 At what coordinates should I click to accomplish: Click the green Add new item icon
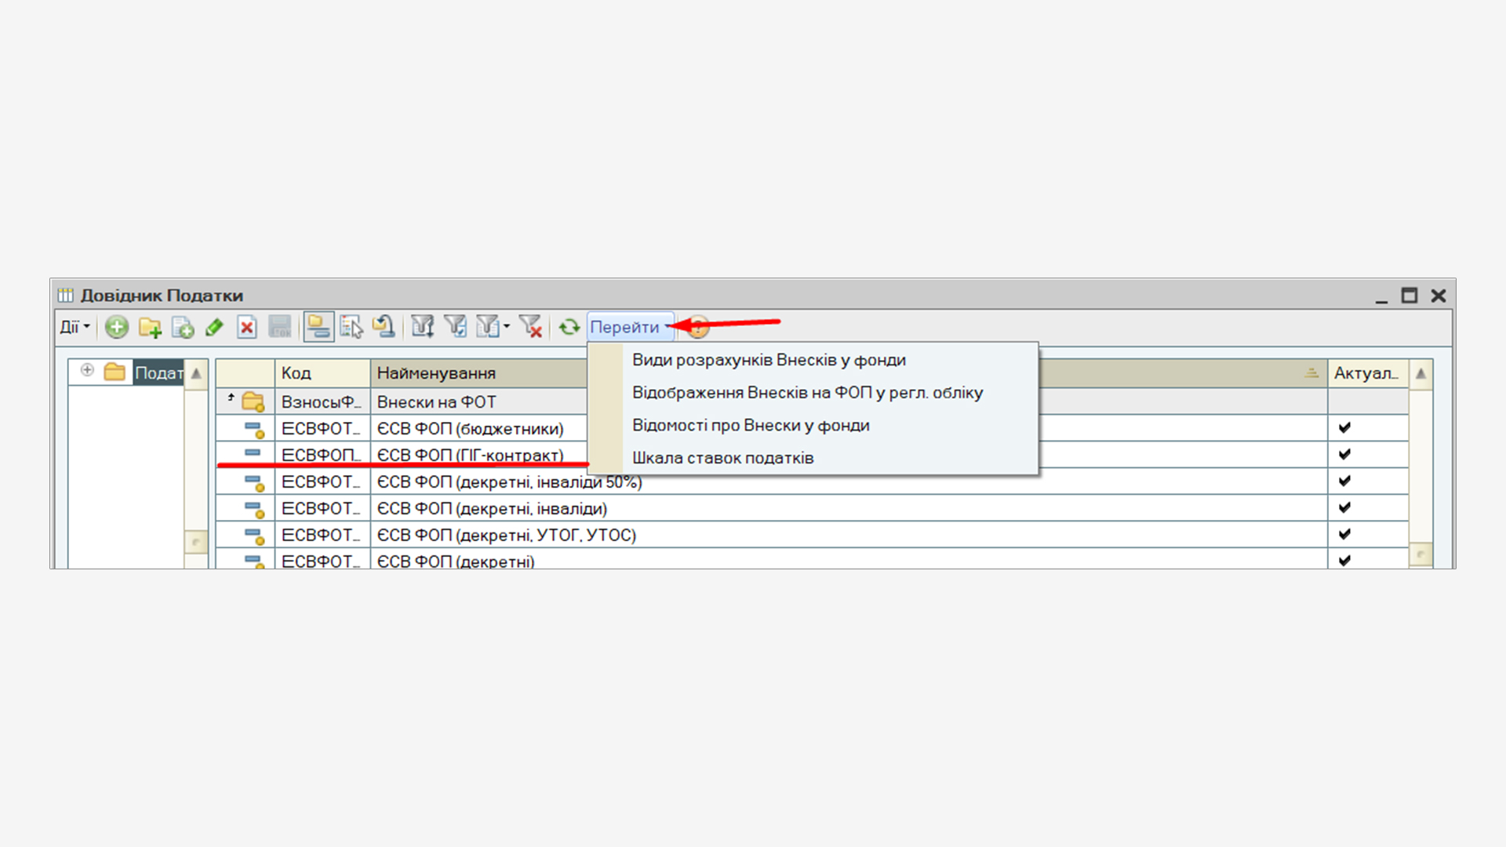tap(117, 327)
